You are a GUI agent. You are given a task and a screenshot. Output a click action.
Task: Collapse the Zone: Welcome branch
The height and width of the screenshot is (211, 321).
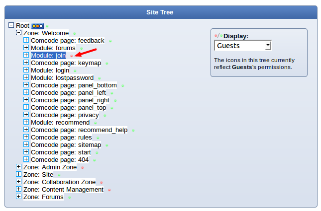pos(19,33)
